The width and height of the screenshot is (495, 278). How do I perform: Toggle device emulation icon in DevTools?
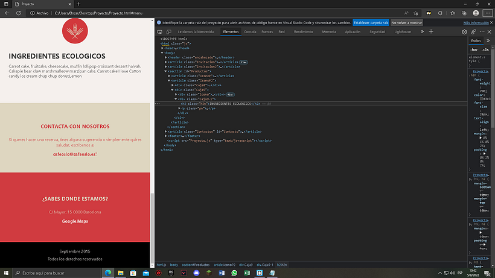point(169,32)
